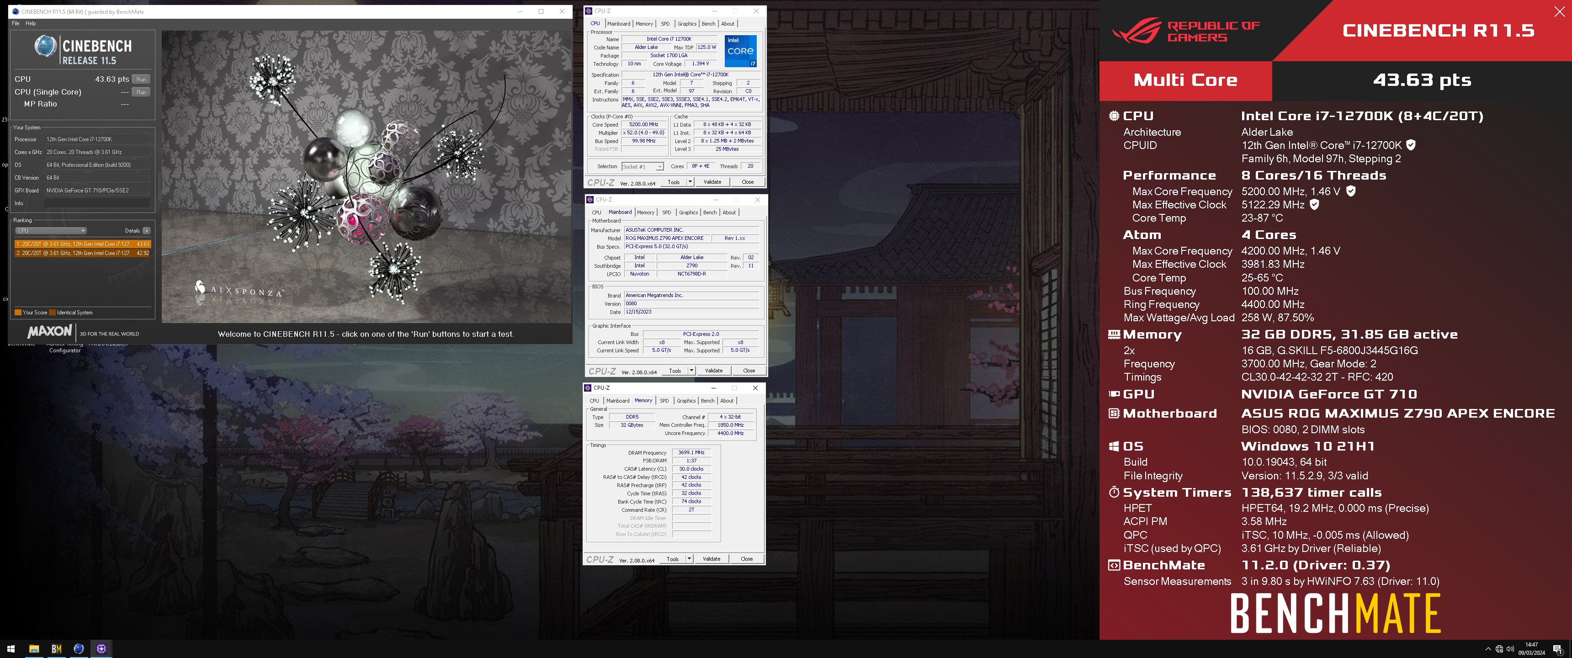Click the Cinebench globe logo icon
Image resolution: width=1572 pixels, height=658 pixels.
pos(45,47)
